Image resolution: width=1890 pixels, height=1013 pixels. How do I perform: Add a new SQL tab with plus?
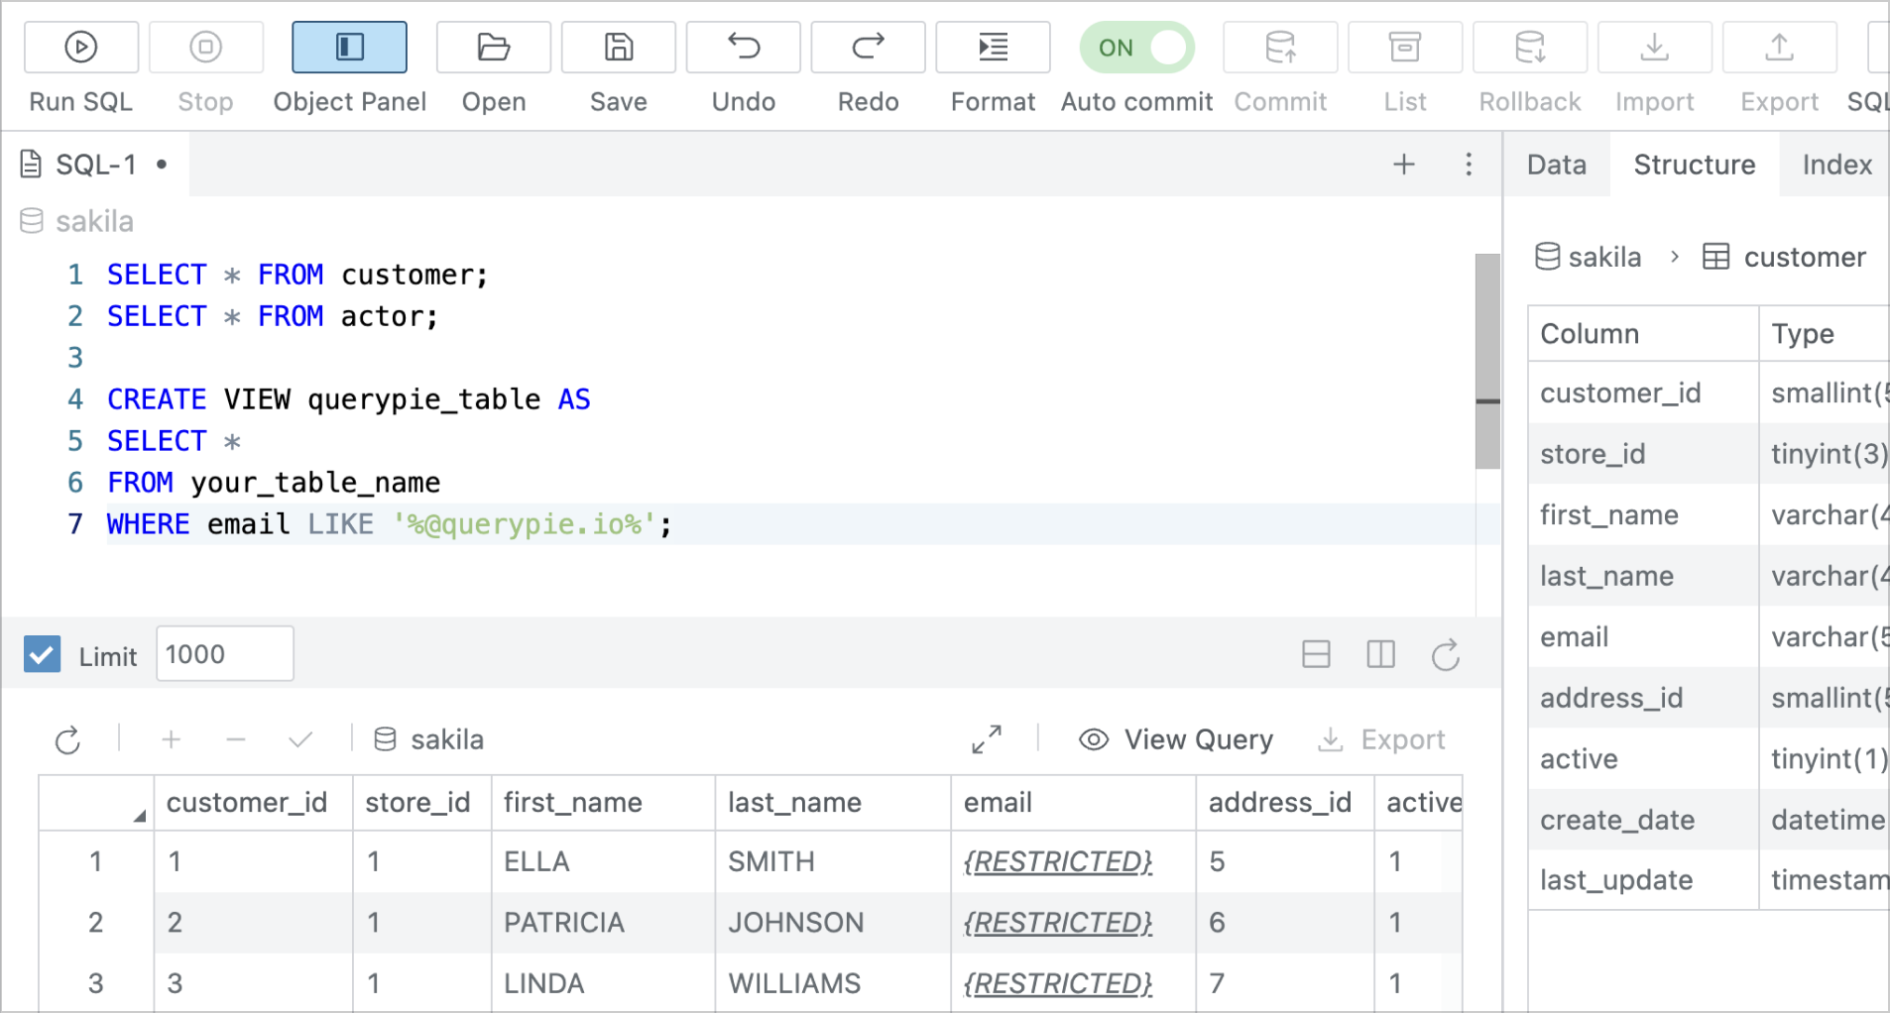tap(1404, 165)
